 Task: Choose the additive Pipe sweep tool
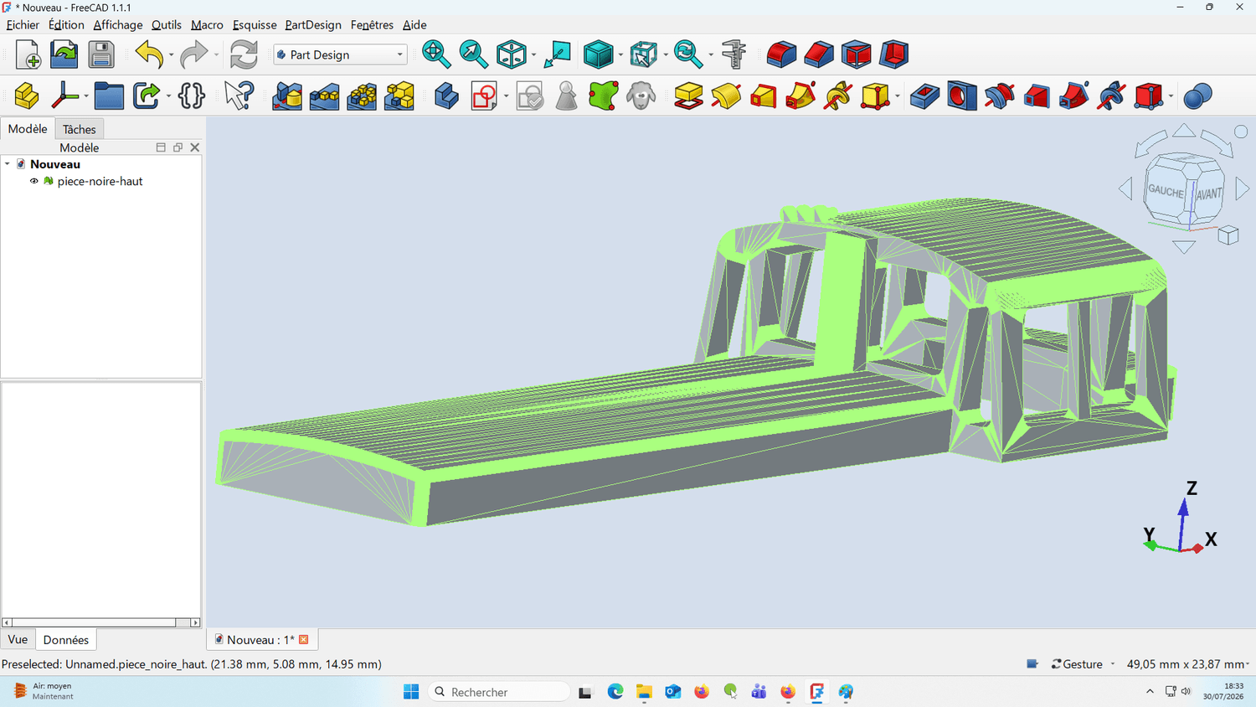[800, 96]
